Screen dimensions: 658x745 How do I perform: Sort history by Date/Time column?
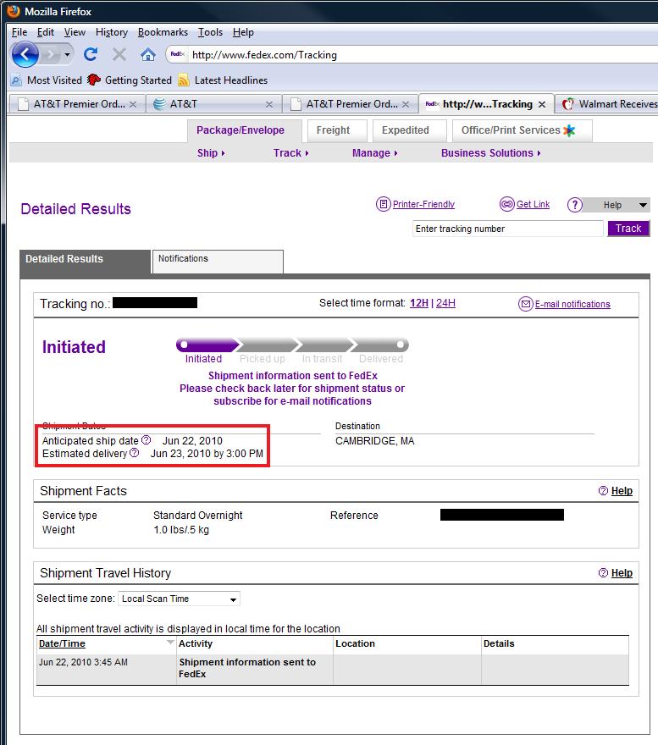[x=62, y=643]
